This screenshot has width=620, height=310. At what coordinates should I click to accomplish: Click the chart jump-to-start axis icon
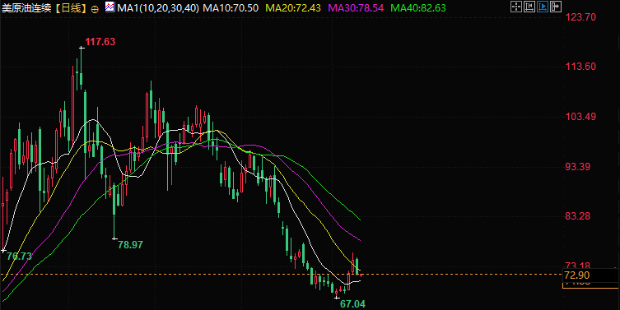pyautogui.click(x=529, y=7)
